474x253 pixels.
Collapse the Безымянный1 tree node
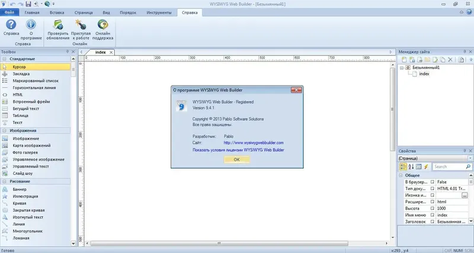click(402, 68)
